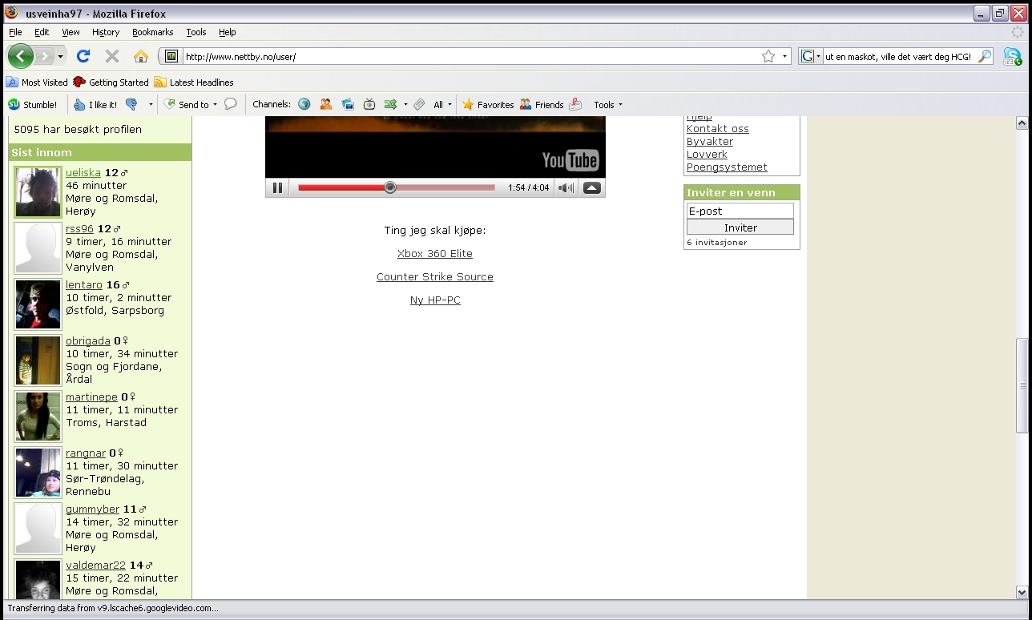Click the thumbs-down dislike icon
This screenshot has height=620, width=1032.
point(131,104)
